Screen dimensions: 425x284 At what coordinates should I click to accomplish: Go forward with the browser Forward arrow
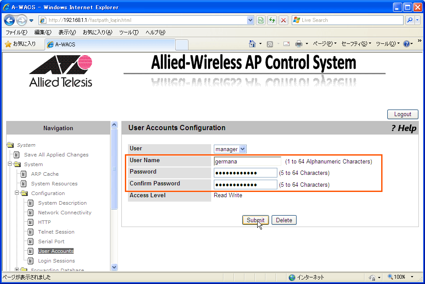pos(21,20)
